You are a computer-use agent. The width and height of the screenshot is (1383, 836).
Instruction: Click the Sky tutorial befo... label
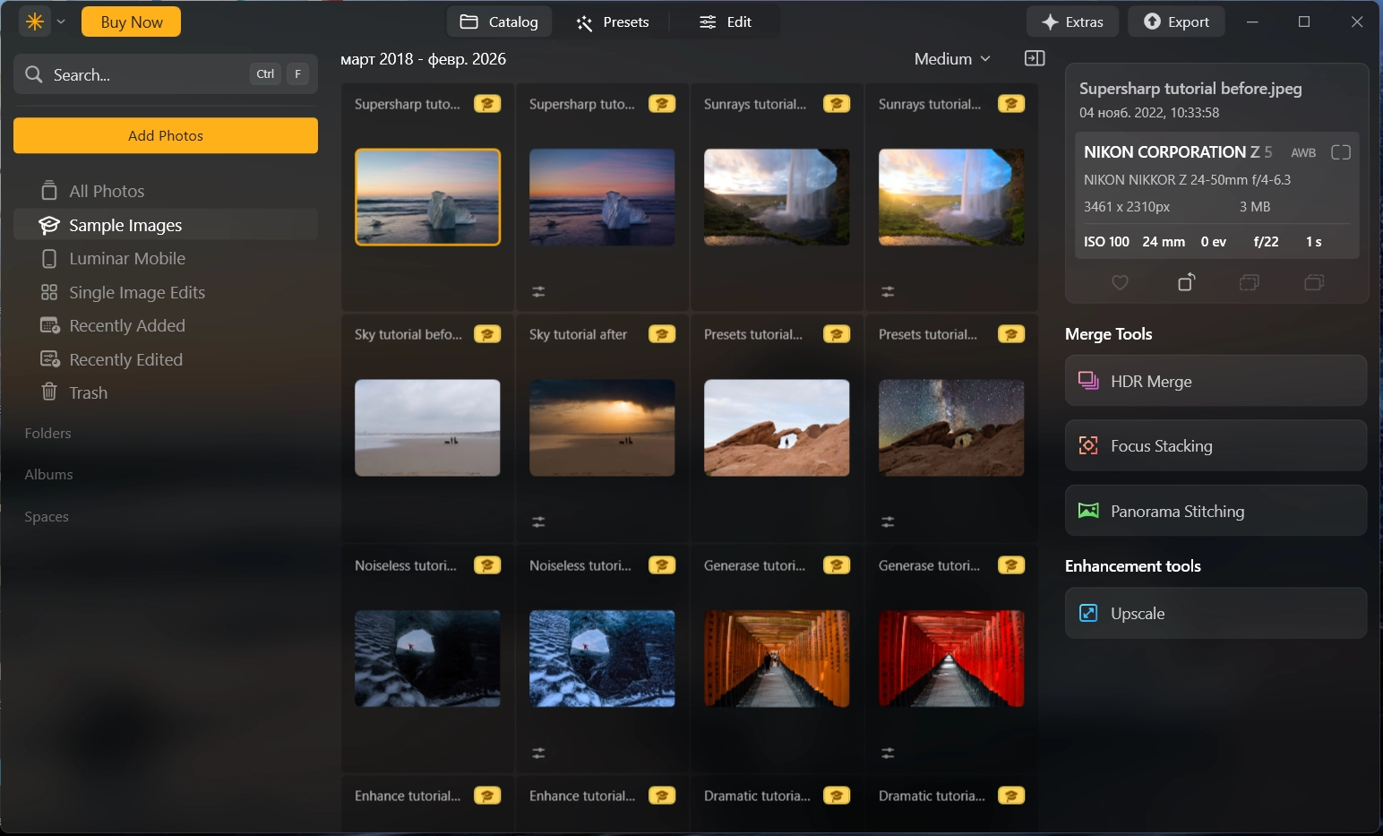coord(408,334)
